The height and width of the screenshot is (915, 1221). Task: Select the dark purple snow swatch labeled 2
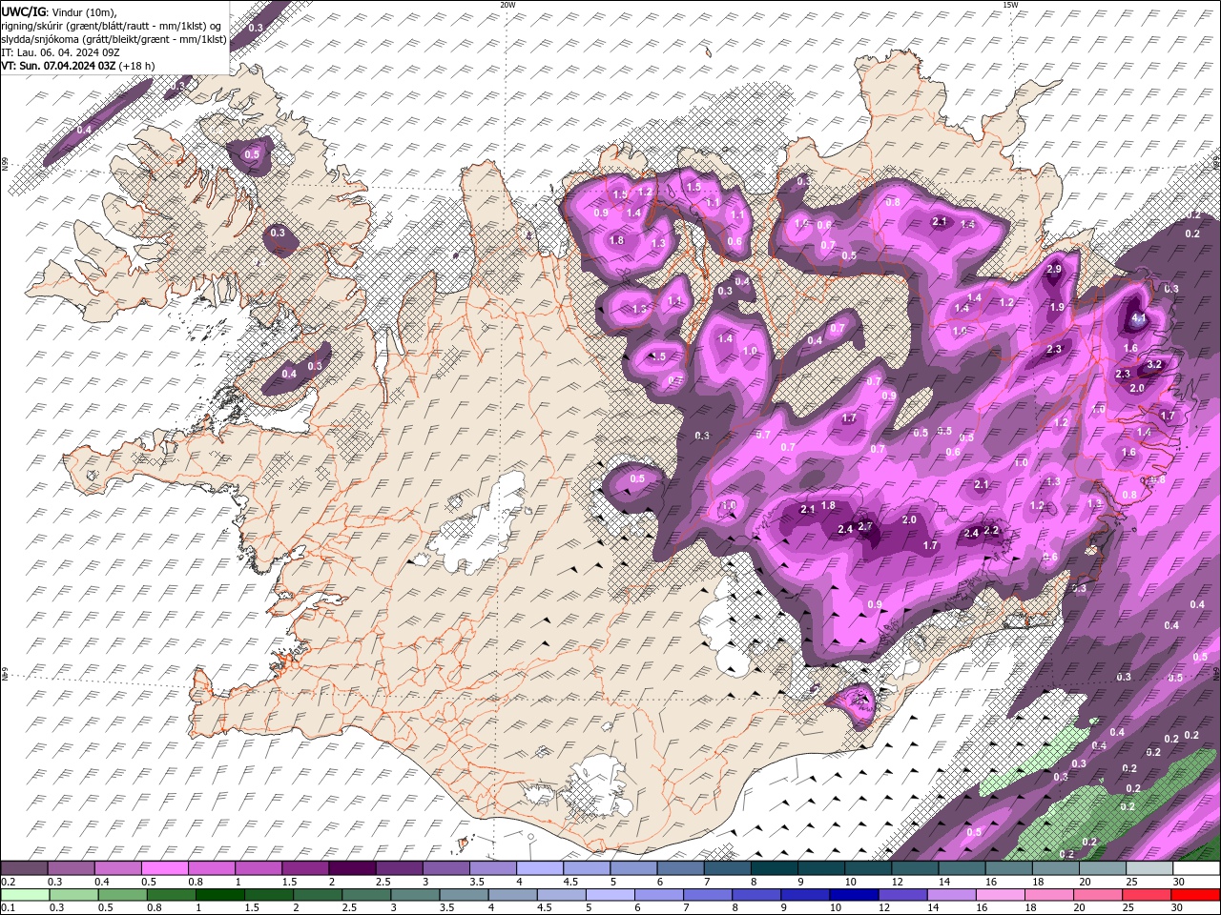coord(352,868)
